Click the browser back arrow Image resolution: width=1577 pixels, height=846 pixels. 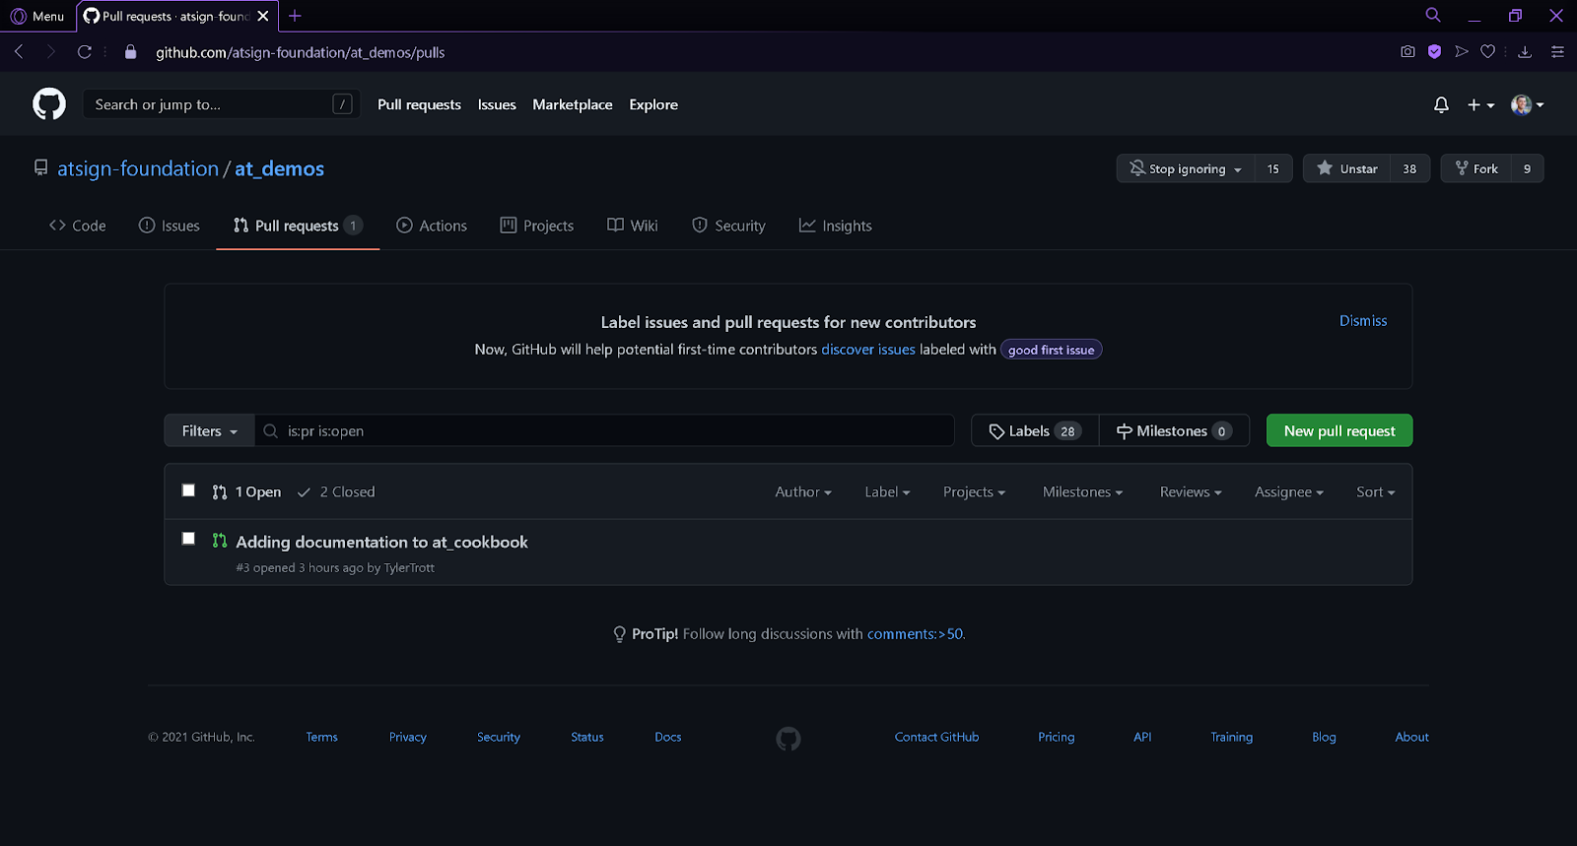tap(19, 52)
